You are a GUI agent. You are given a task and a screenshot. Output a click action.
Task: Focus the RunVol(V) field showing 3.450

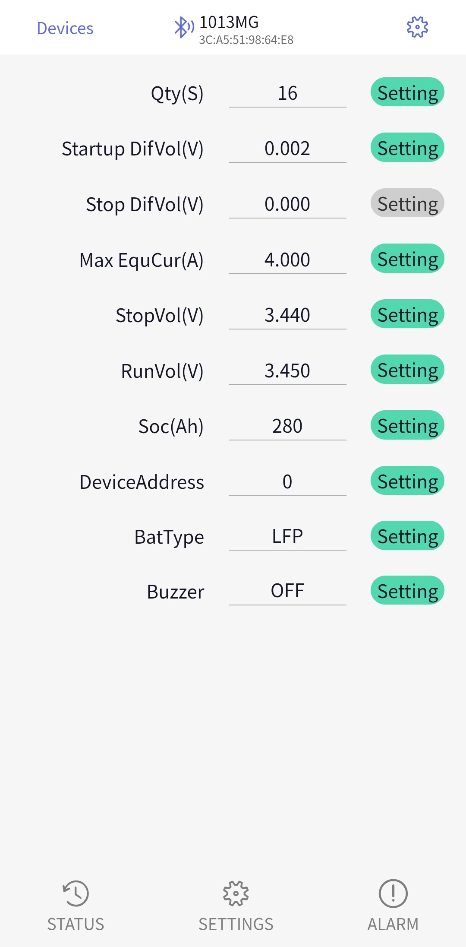tap(287, 371)
